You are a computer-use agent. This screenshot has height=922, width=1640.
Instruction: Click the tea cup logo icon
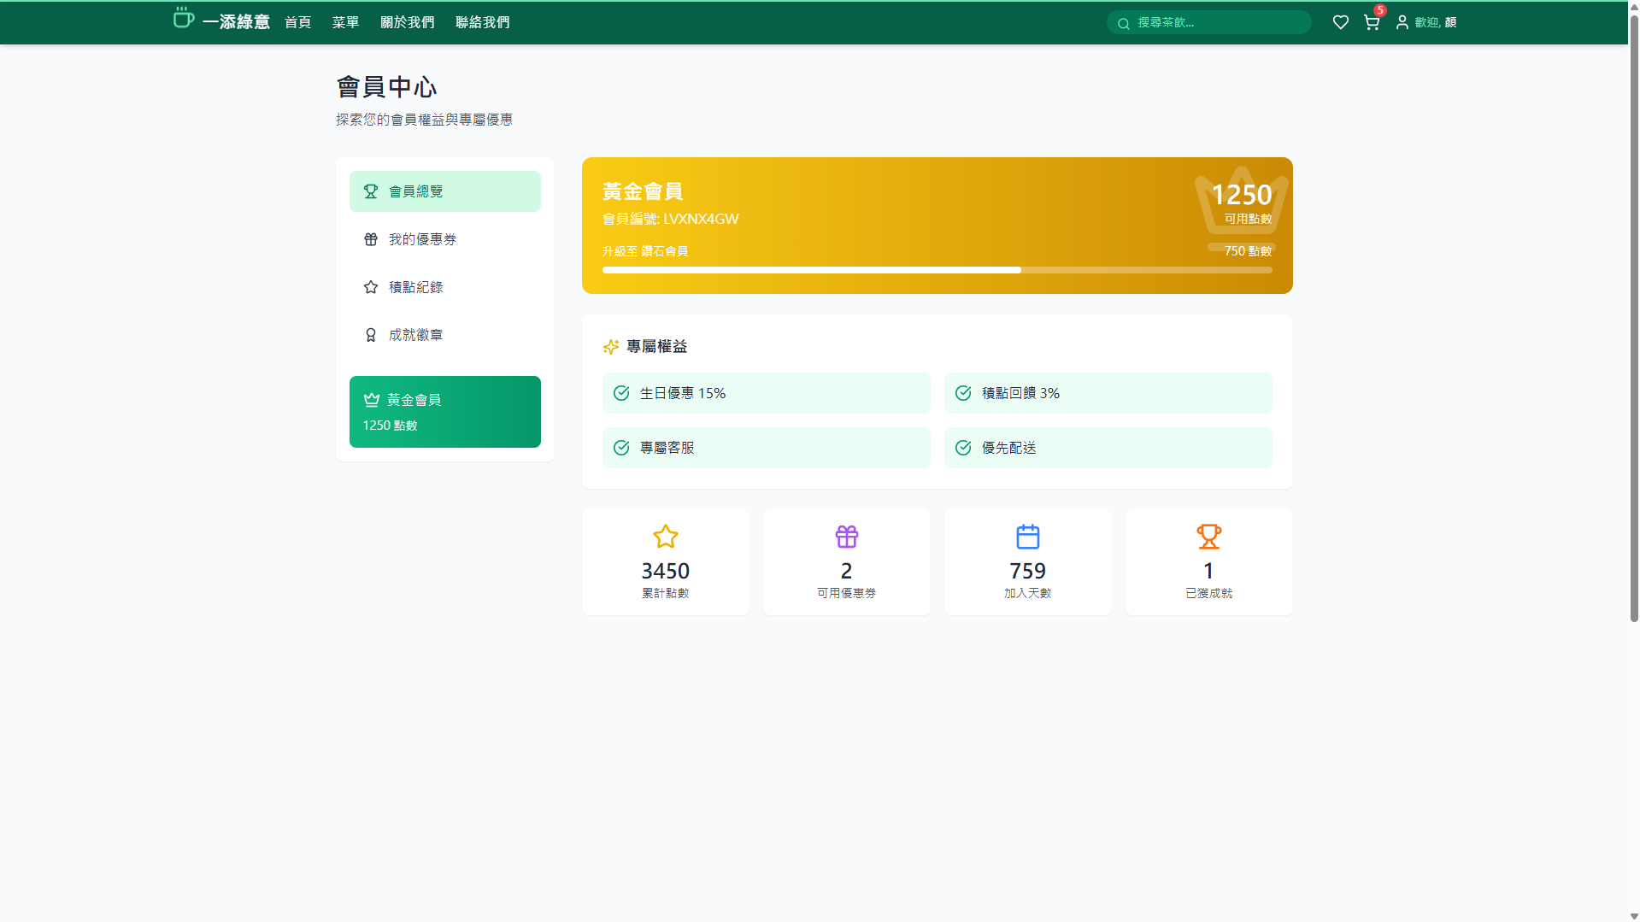point(183,19)
